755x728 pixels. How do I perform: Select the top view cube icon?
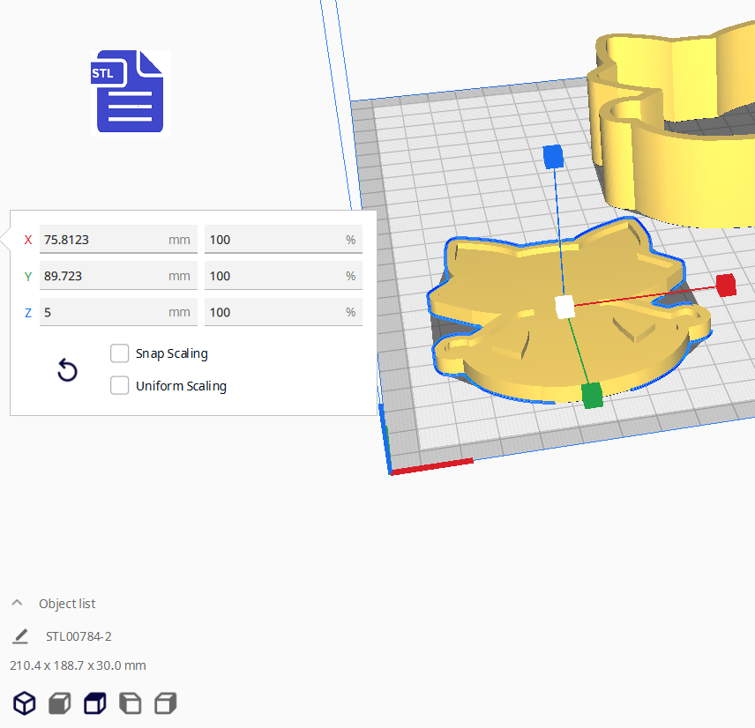pos(94,703)
